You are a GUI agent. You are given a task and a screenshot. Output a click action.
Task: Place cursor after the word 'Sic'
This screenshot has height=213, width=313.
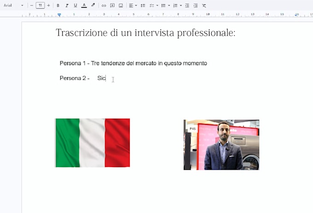(x=106, y=78)
